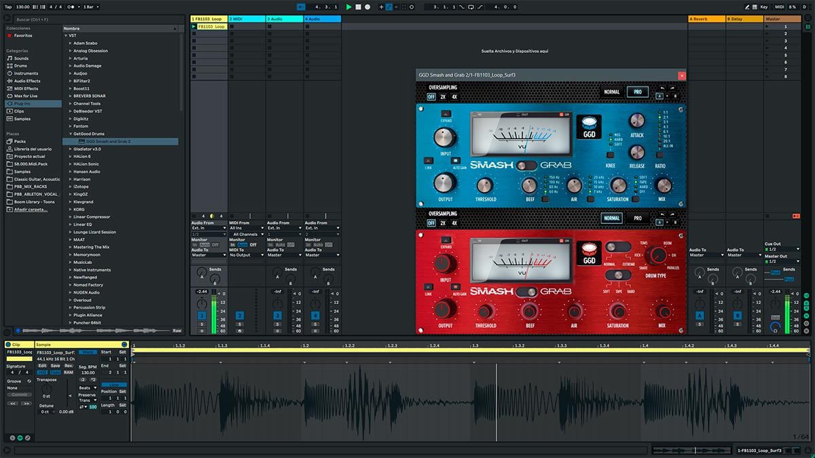Screen dimensions: 815x458
Task: Toggle track 2 MIDI activator button
Action: (x=240, y=316)
